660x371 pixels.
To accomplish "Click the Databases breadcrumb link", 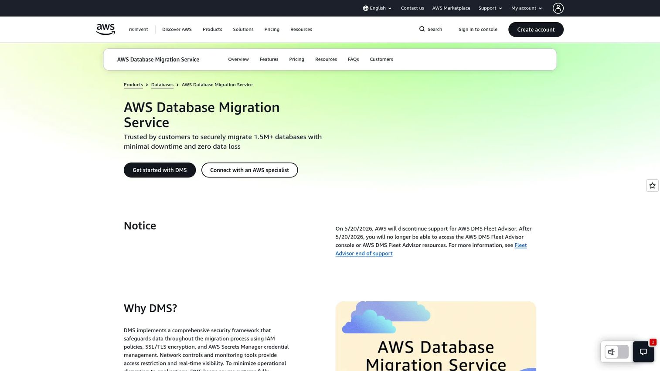I will pyautogui.click(x=162, y=85).
